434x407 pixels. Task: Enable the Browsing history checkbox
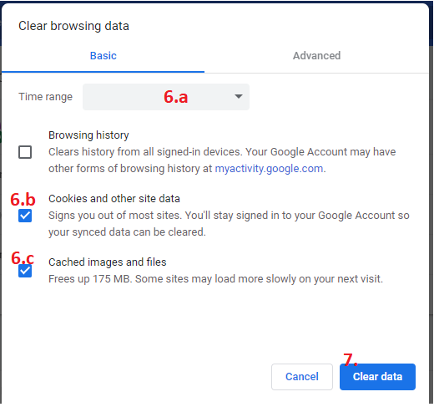click(x=25, y=152)
